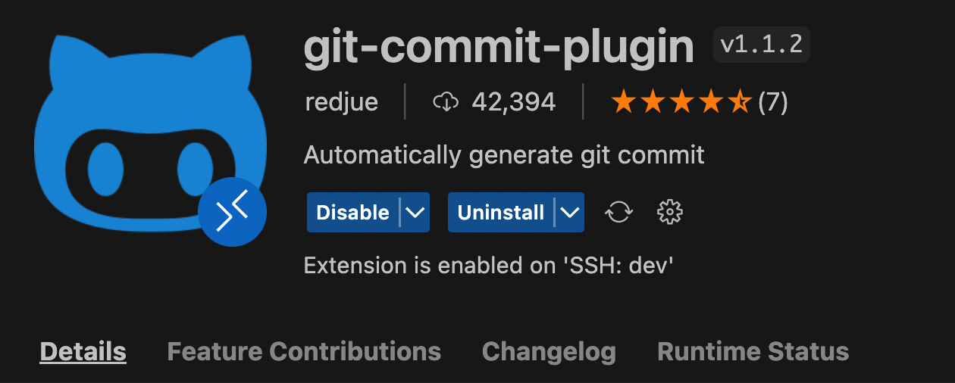
Task: Click the Uninstall button
Action: (501, 213)
